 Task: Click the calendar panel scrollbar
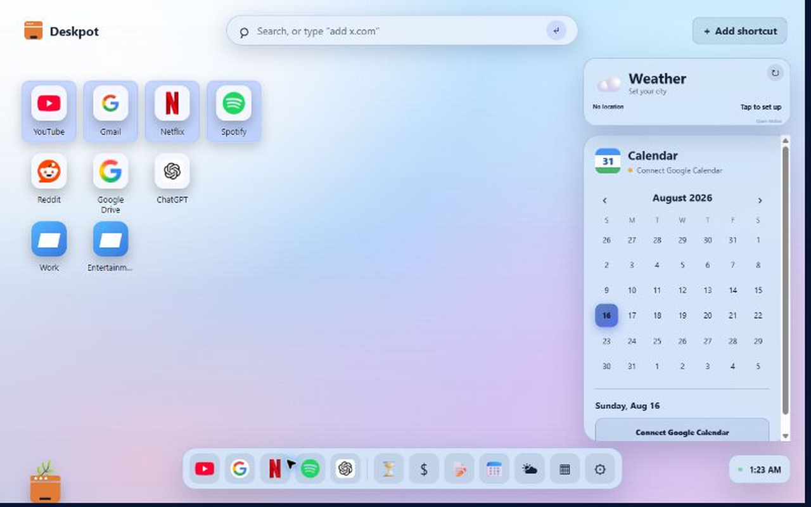click(x=786, y=281)
